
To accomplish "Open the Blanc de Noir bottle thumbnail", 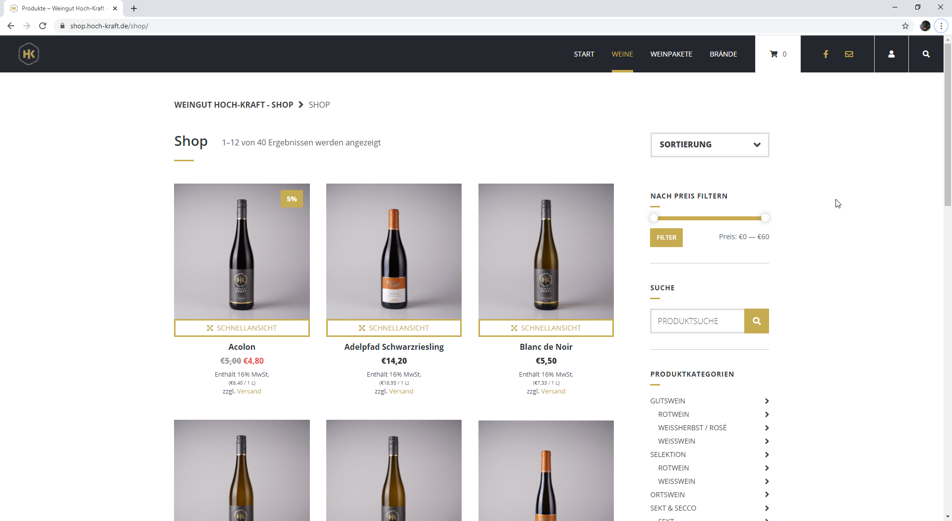I will click(546, 252).
